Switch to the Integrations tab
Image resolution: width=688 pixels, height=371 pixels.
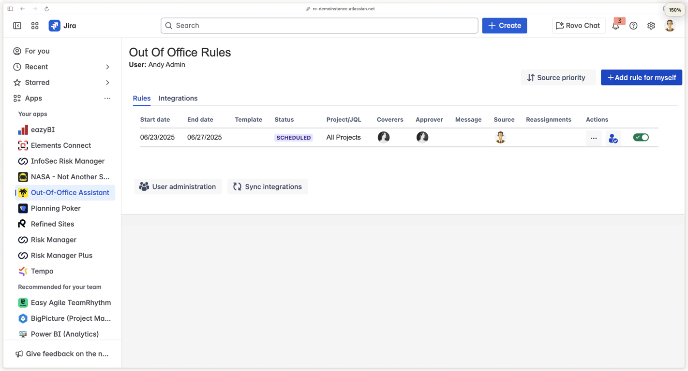tap(178, 98)
